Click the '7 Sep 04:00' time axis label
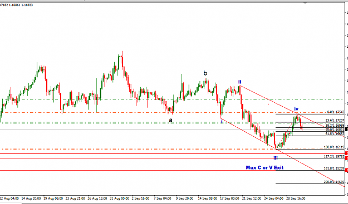 163,198
